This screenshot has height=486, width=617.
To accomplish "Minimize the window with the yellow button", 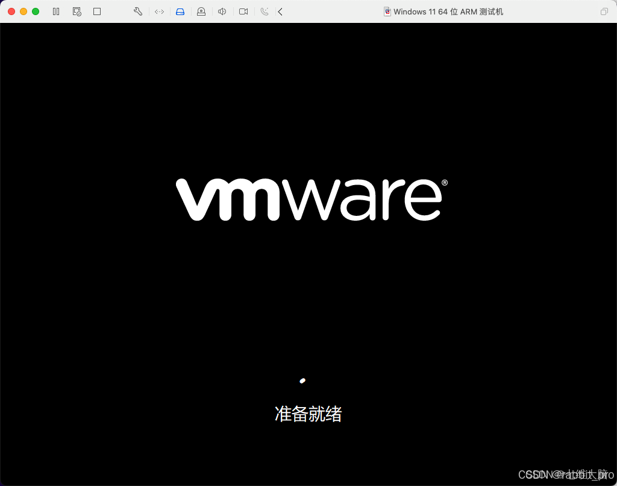I will (x=23, y=11).
